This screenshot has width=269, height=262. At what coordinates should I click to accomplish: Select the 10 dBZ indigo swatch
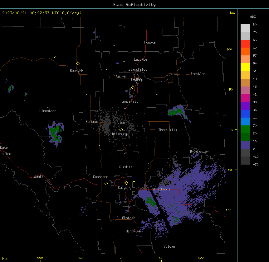(x=245, y=145)
